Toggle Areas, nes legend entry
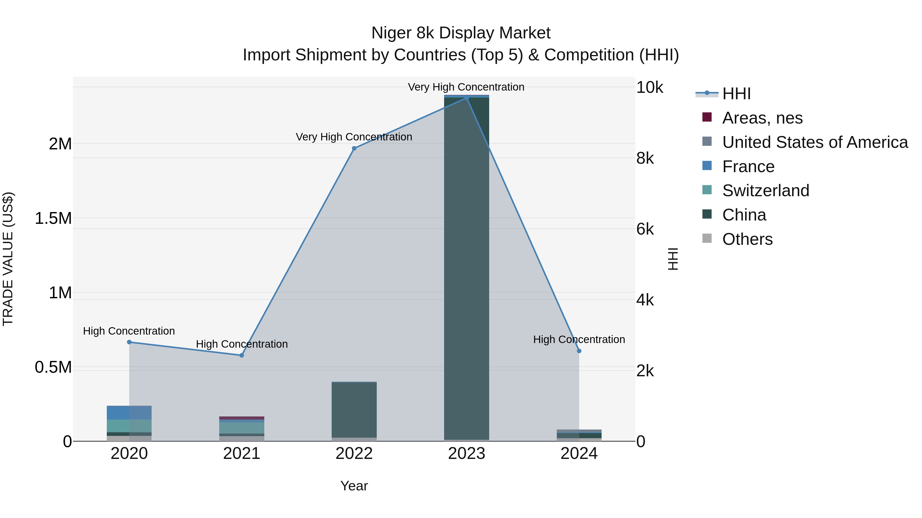922x518 pixels. point(752,118)
